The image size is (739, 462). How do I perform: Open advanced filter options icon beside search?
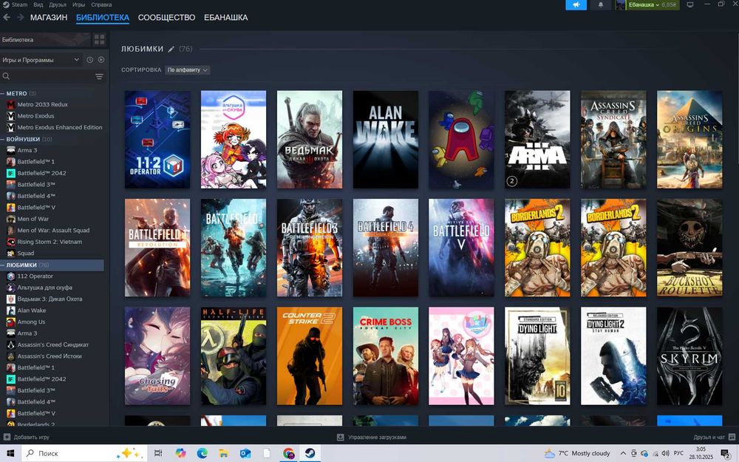pos(99,76)
